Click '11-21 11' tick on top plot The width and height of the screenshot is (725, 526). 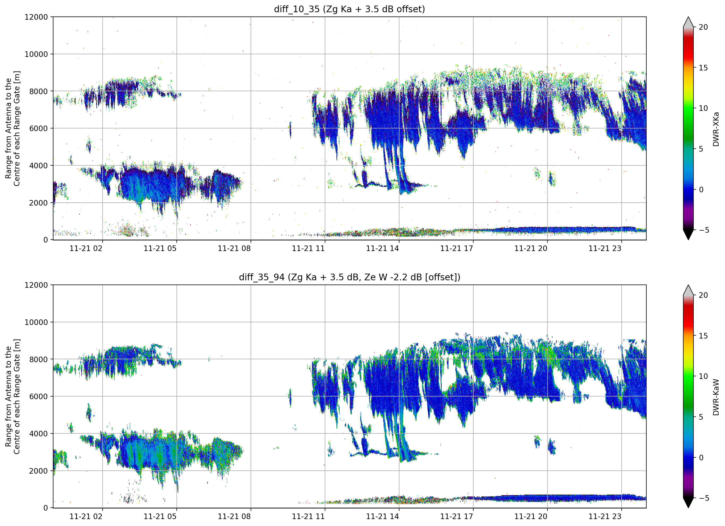[308, 248]
